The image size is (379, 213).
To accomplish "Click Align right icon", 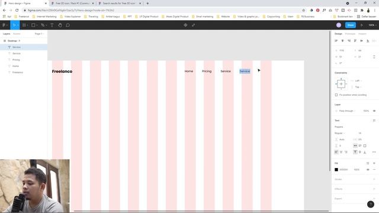I will (x=349, y=41).
